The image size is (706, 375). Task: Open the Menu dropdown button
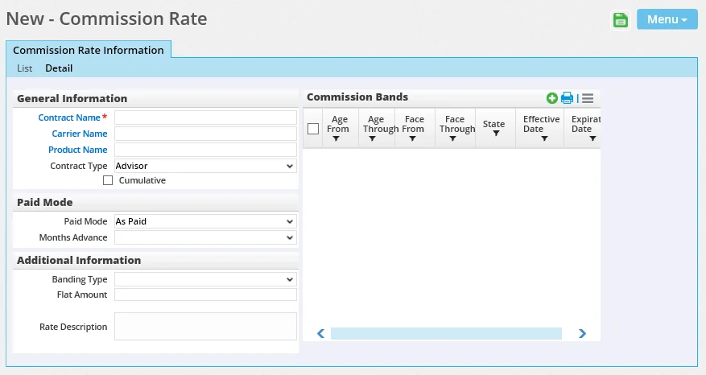point(667,19)
